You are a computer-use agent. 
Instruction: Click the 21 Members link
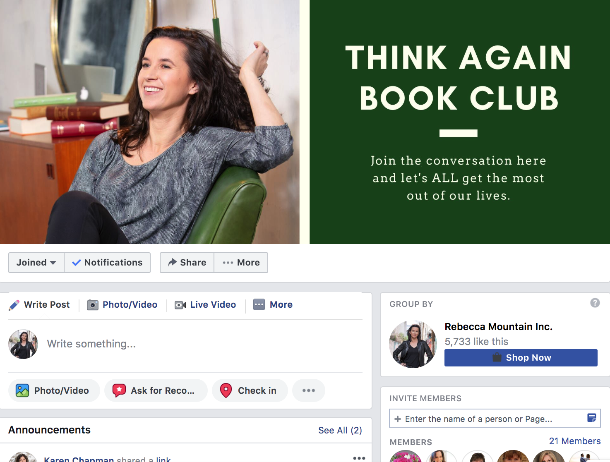[x=575, y=441]
